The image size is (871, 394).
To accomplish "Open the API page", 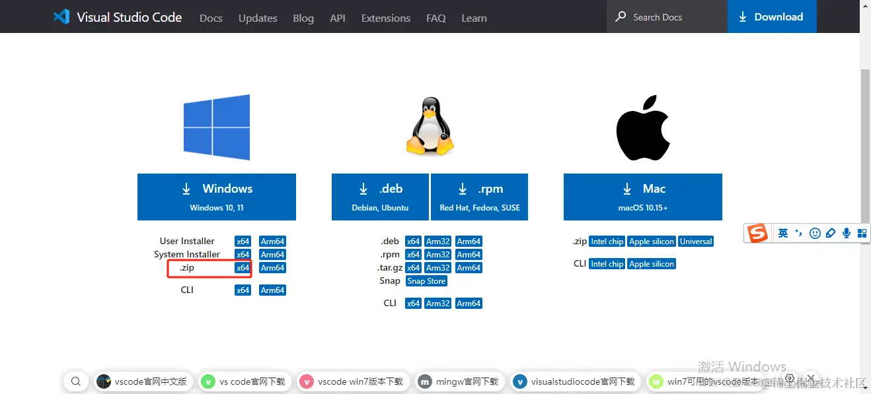I will 338,18.
